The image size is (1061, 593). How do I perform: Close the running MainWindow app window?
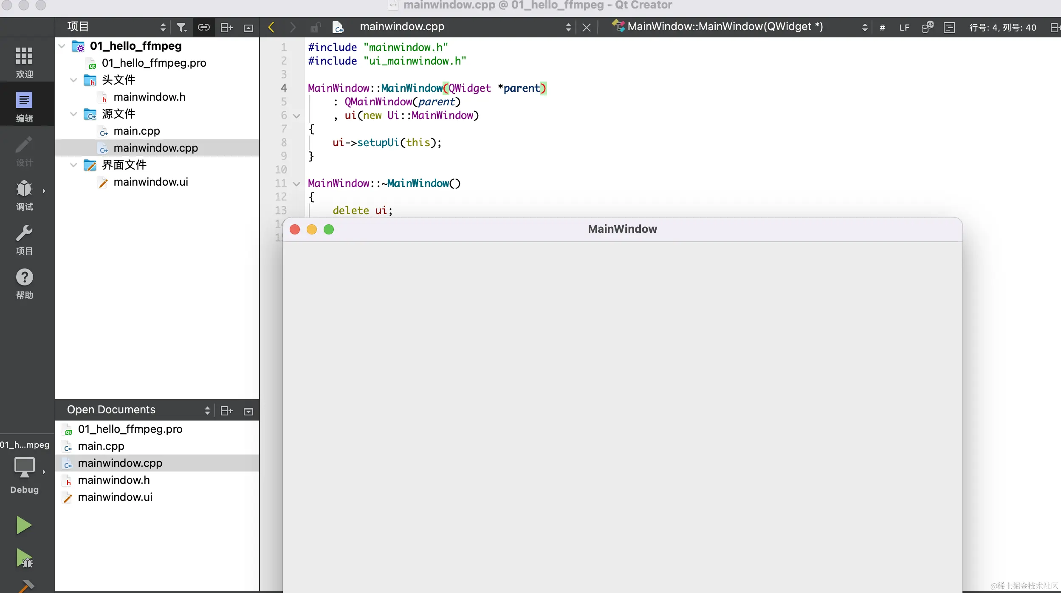[295, 229]
